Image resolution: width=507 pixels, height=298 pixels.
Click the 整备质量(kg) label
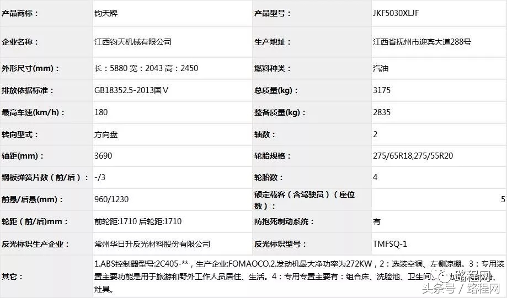pos(280,112)
